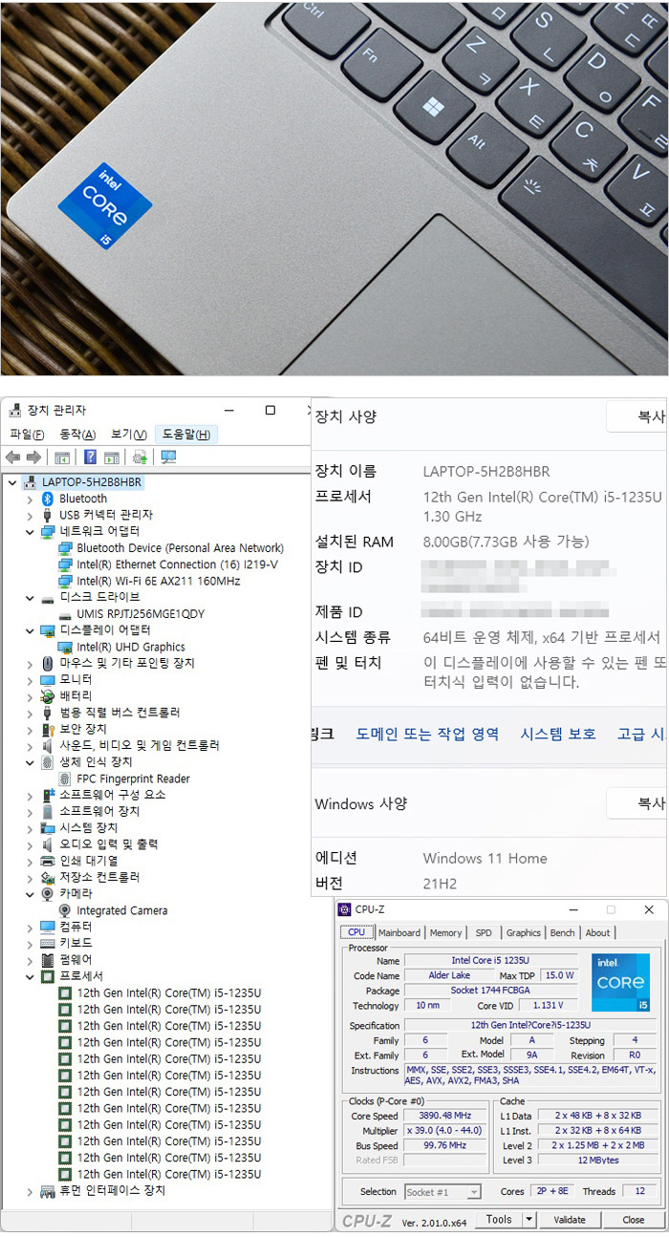Expand the 소프트웨어 장치 node
Image resolution: width=669 pixels, height=1237 pixels.
[x=30, y=811]
